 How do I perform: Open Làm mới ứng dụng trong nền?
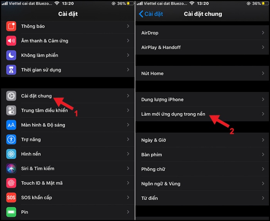click(x=202, y=114)
